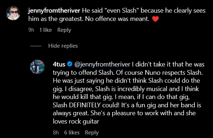Click the jennyfromtheriver username

pos(54,10)
